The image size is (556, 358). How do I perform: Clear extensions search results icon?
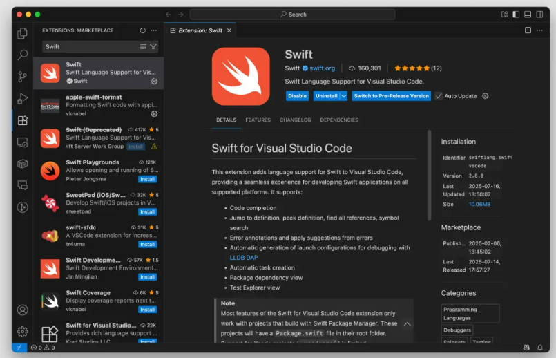pos(143,46)
